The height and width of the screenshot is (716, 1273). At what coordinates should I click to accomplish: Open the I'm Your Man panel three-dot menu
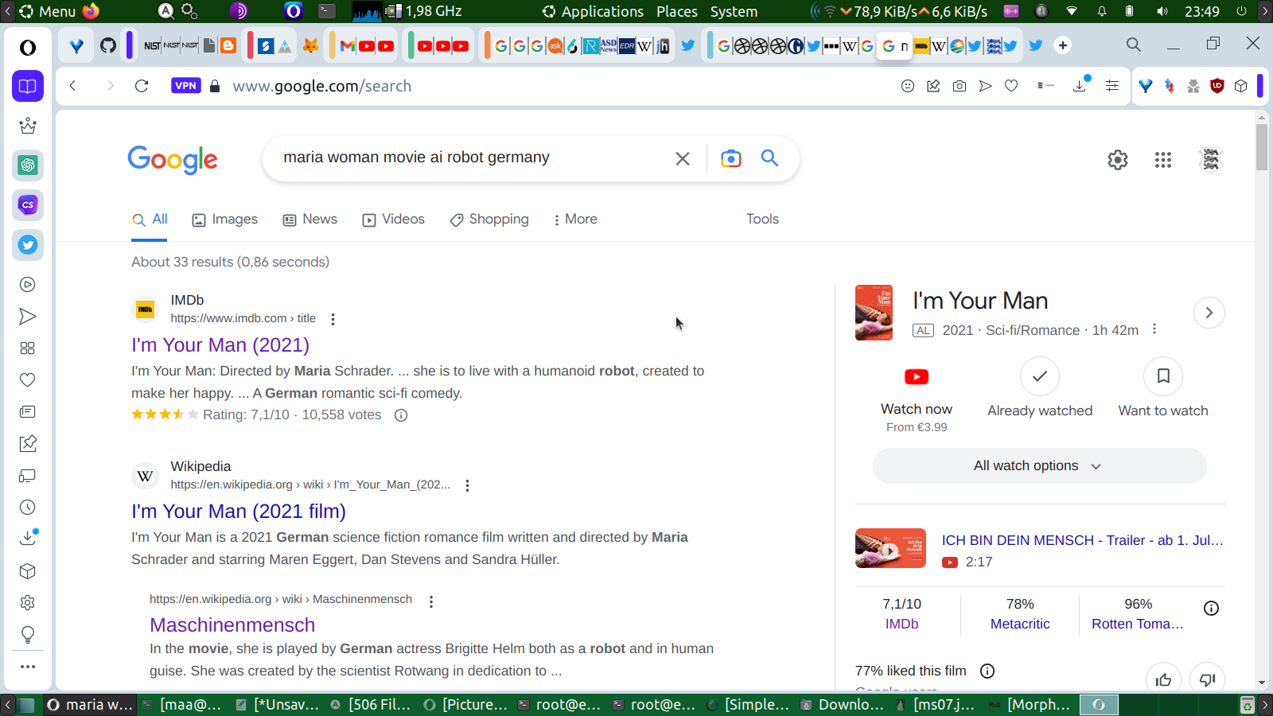[1154, 329]
